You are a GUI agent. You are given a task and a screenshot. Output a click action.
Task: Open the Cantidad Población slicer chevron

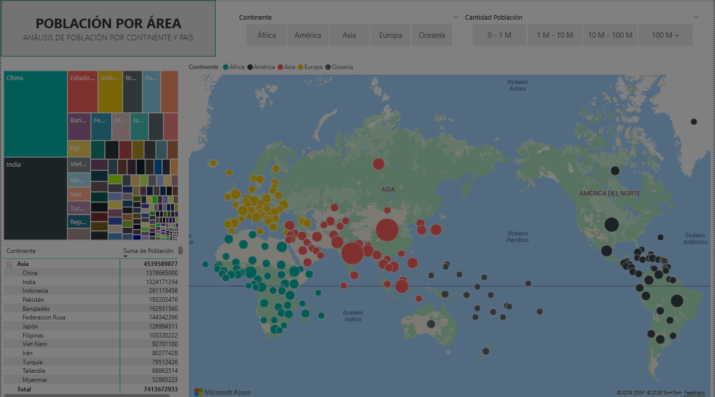tap(696, 17)
